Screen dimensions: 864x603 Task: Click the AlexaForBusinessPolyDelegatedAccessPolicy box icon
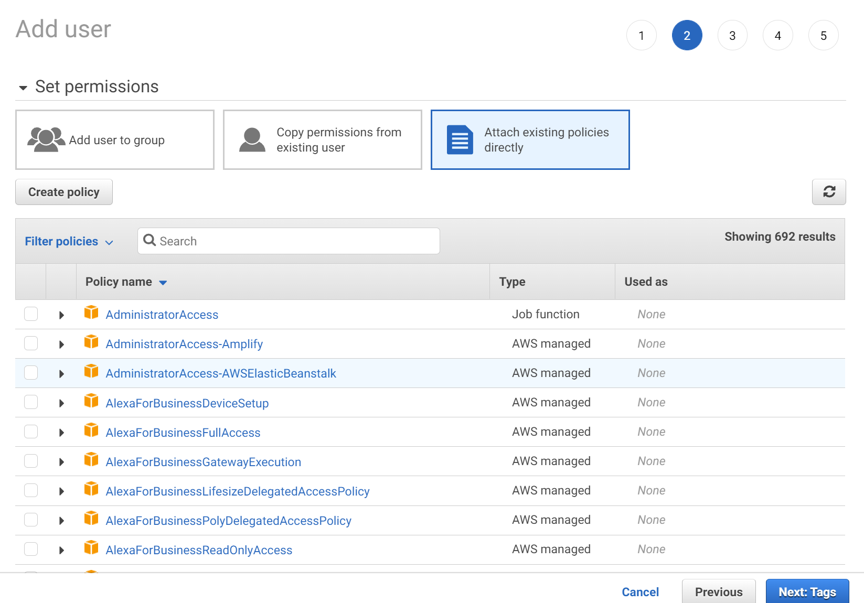pos(91,518)
